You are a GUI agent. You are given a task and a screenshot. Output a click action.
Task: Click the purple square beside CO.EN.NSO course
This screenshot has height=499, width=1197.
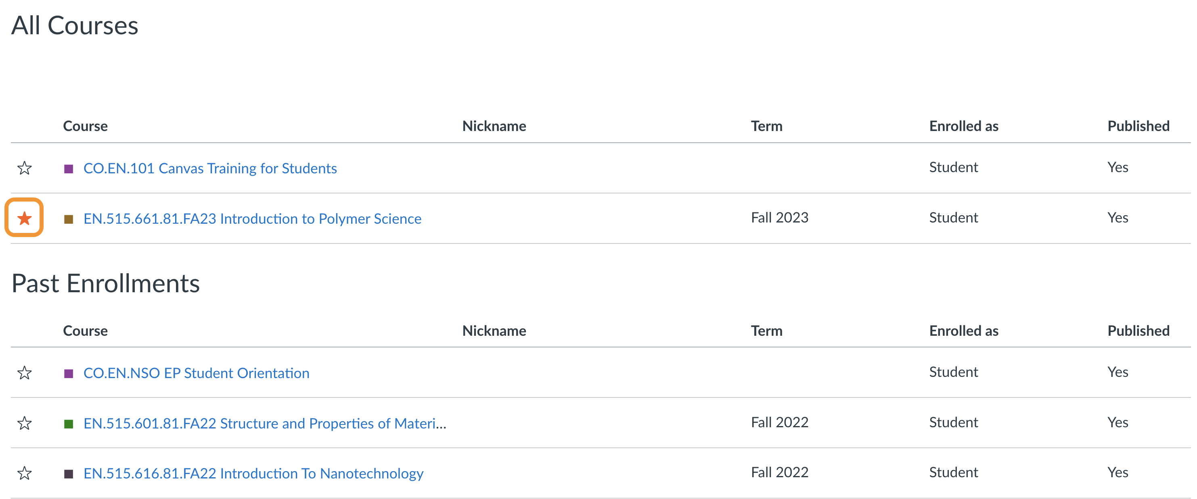69,373
